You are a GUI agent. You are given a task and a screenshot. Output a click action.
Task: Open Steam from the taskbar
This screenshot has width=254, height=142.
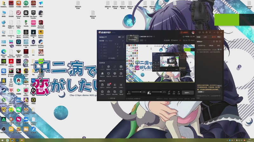12,140
